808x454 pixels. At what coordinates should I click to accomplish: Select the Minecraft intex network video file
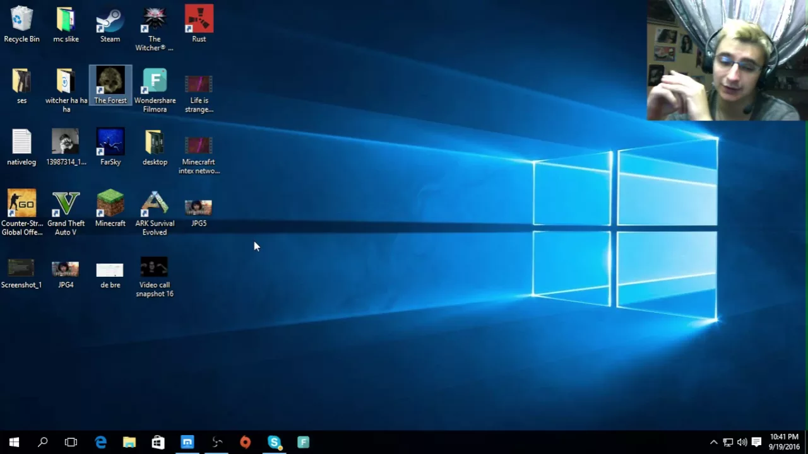pyautogui.click(x=199, y=155)
